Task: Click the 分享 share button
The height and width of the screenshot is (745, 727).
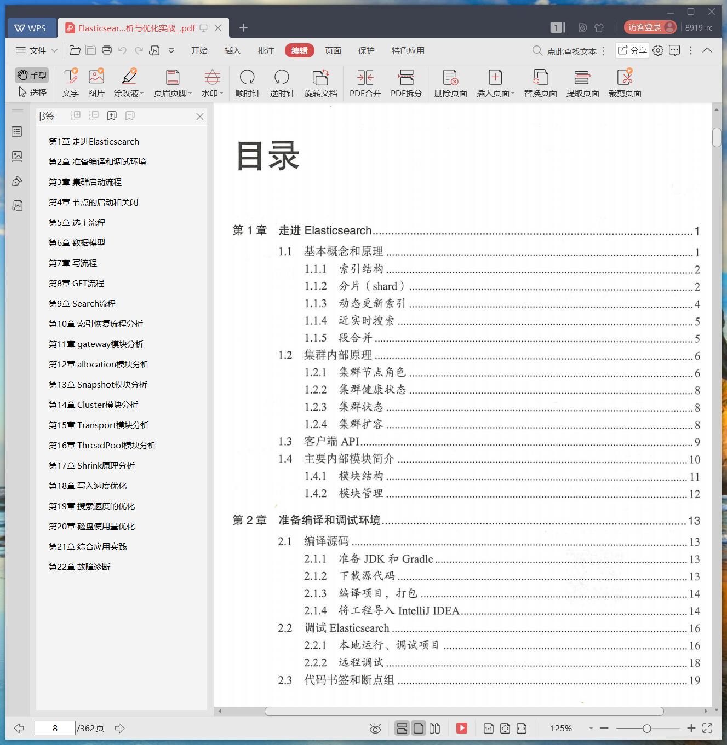Action: tap(632, 50)
